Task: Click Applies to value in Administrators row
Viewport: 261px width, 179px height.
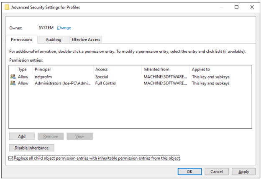Action: tap(210, 83)
